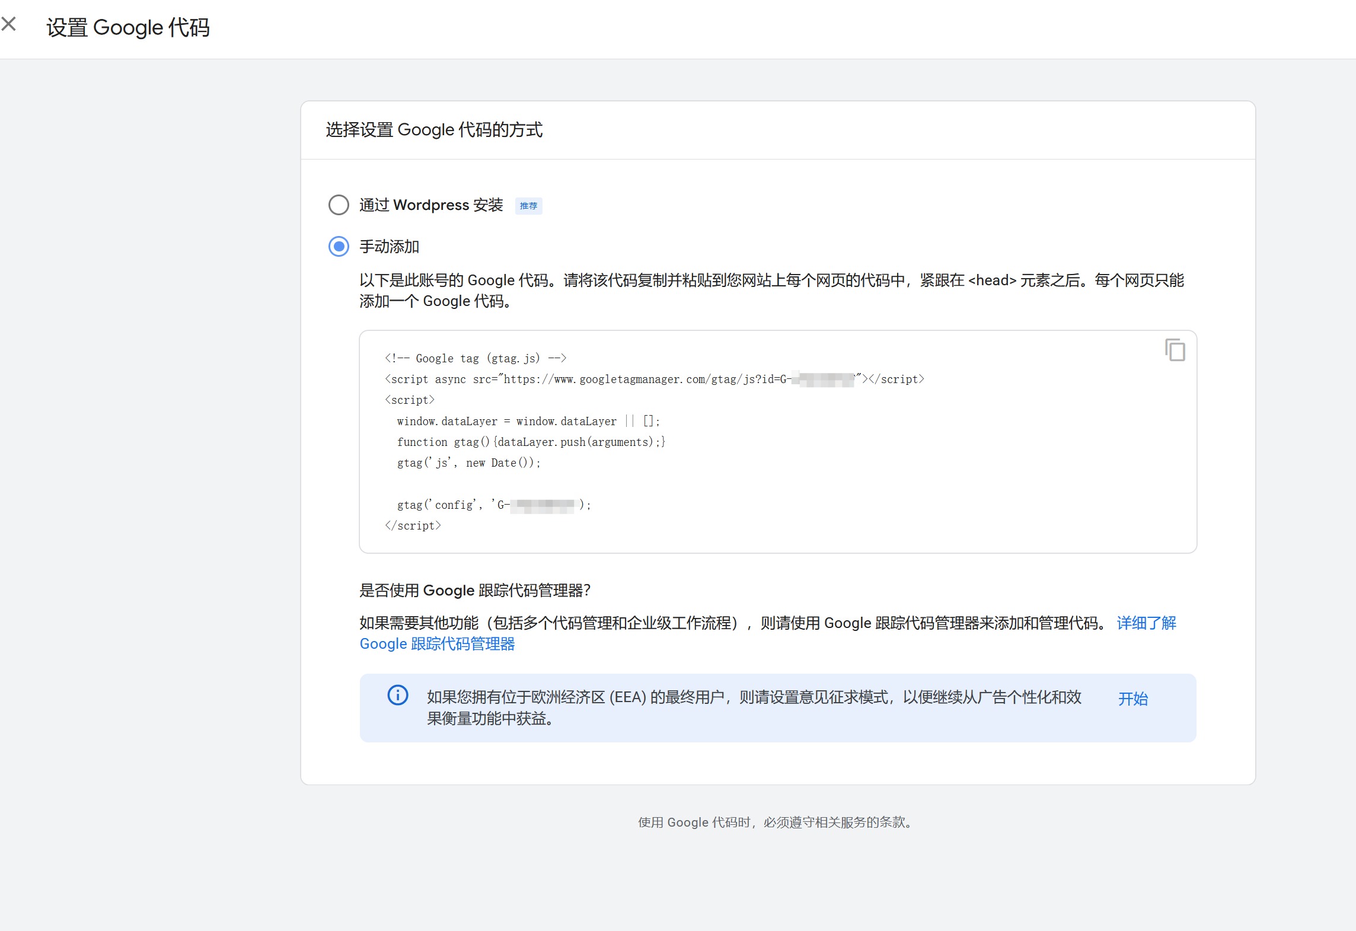Click 开始 in the EEA consent banner

(1133, 699)
